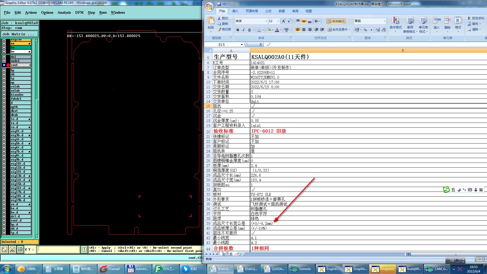The image size is (487, 274).
Task: Toggle the checkbox for layer bs
Action: 4,47
